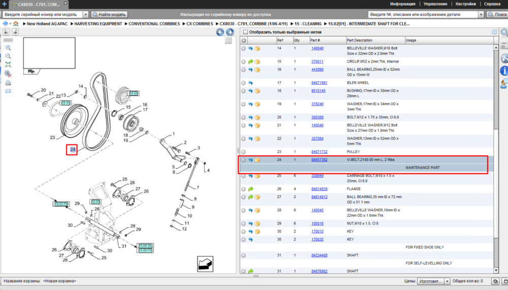Sort by the Part Description column header

pos(375,41)
